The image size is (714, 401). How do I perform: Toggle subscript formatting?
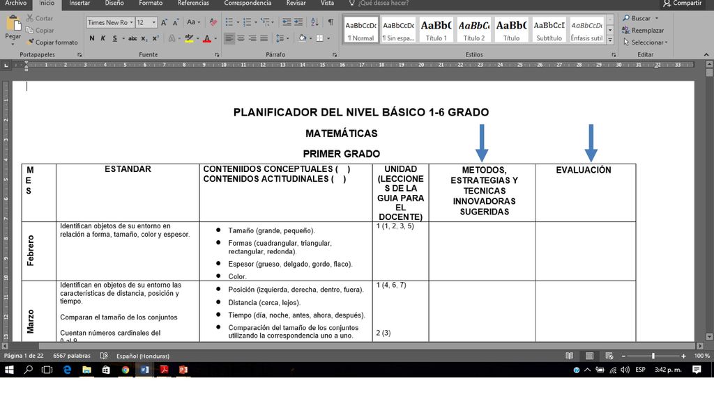[144, 39]
